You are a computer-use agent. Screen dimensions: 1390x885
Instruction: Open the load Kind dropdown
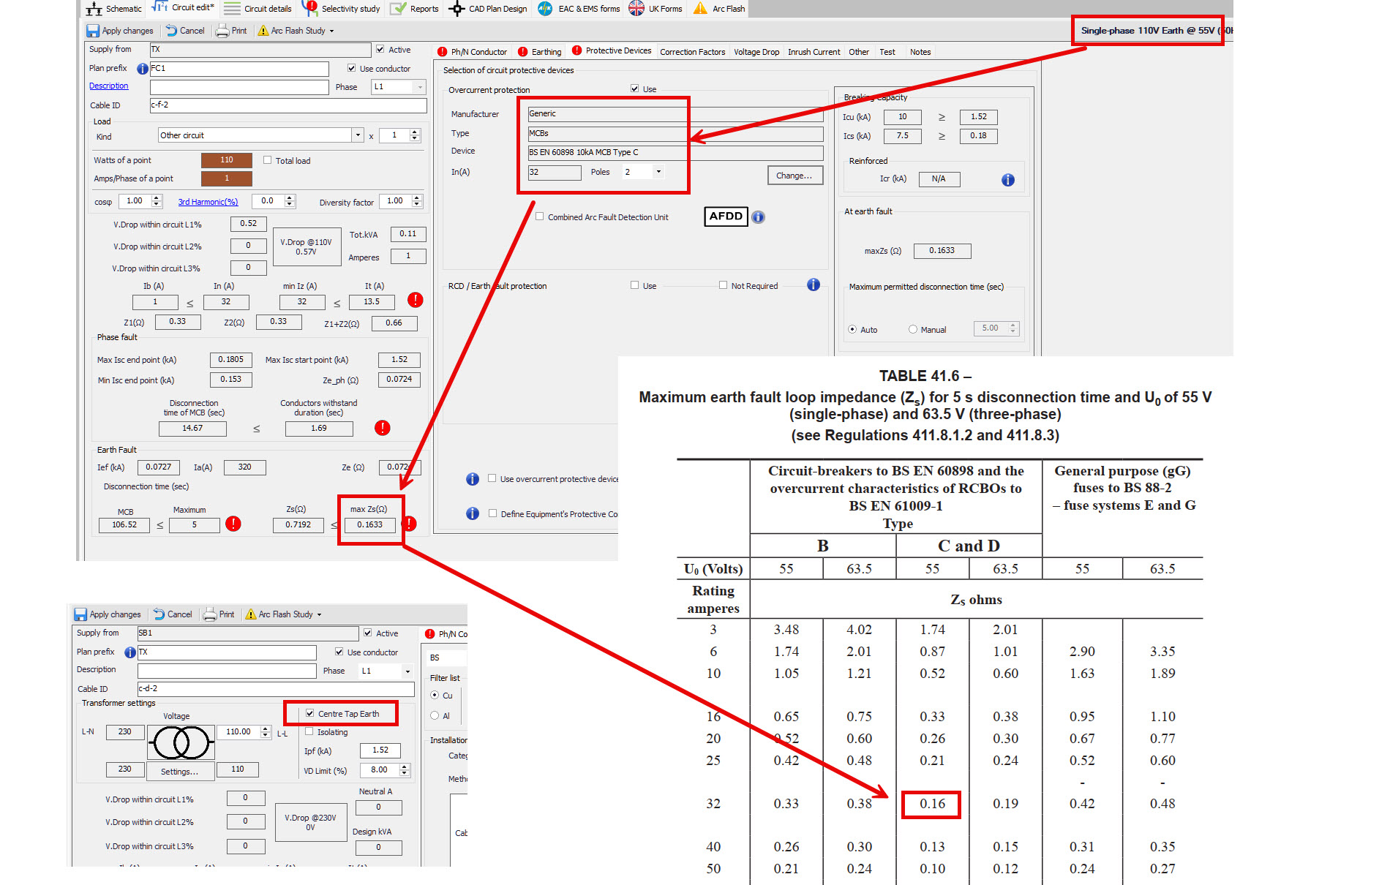[357, 135]
